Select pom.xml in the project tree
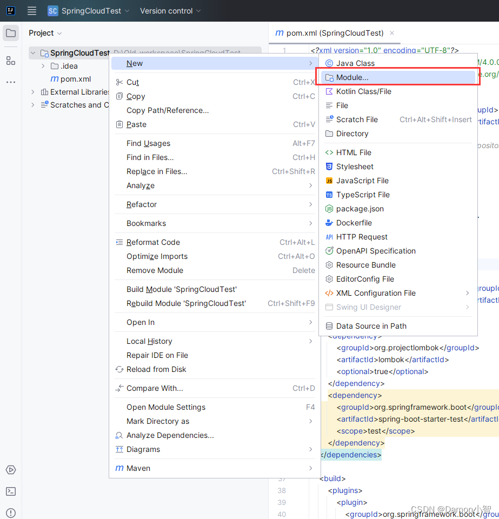499x519 pixels. (71, 79)
